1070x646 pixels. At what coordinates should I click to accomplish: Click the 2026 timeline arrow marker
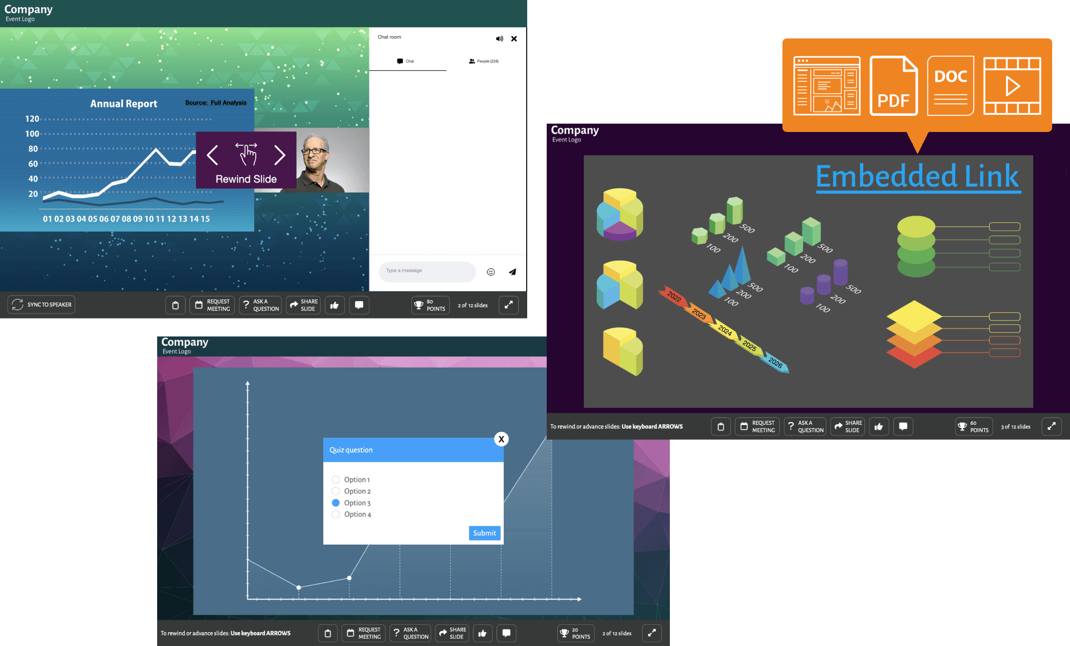(775, 363)
